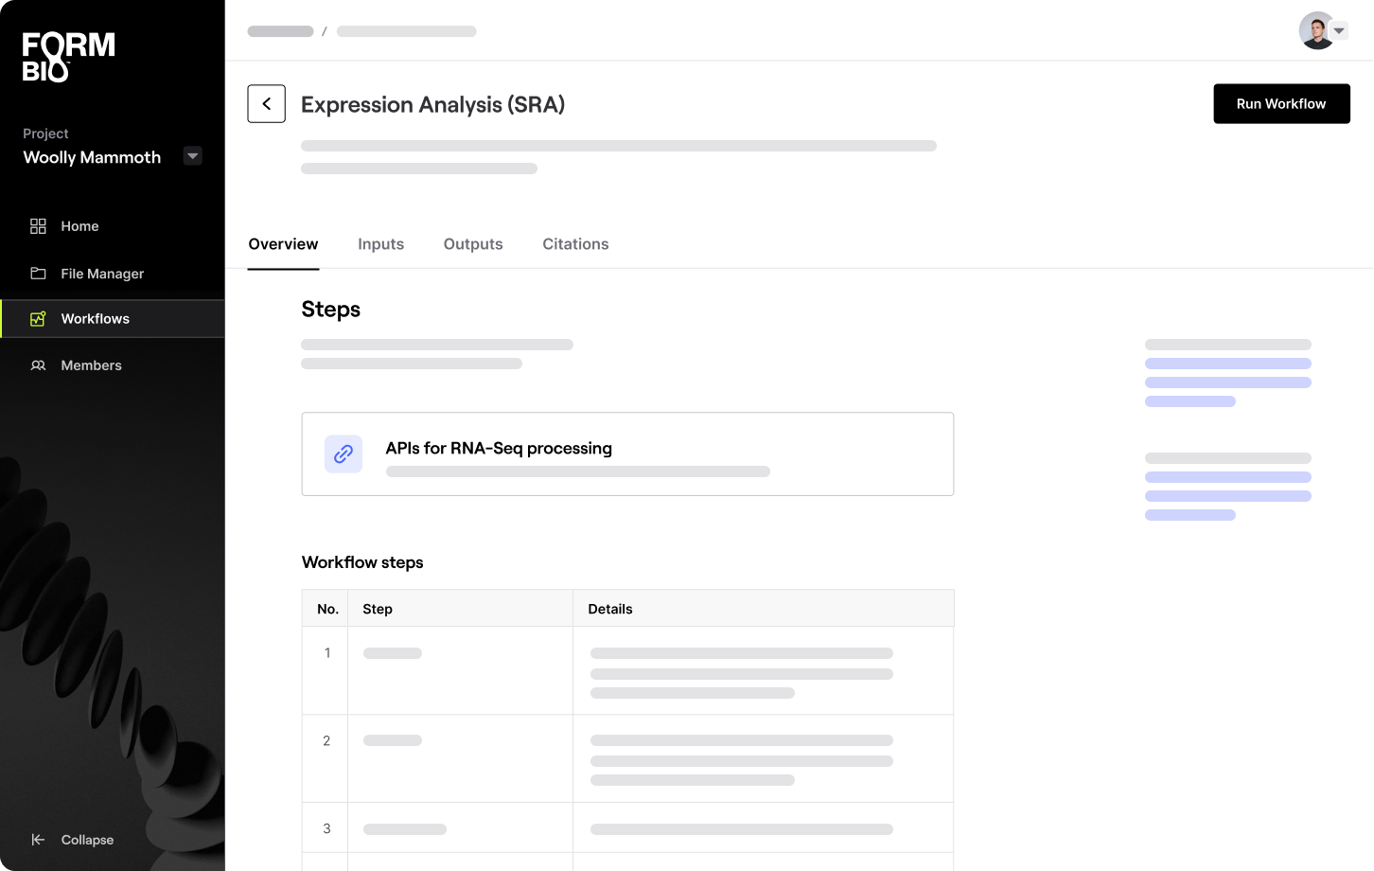Click the back arrow button

266,104
